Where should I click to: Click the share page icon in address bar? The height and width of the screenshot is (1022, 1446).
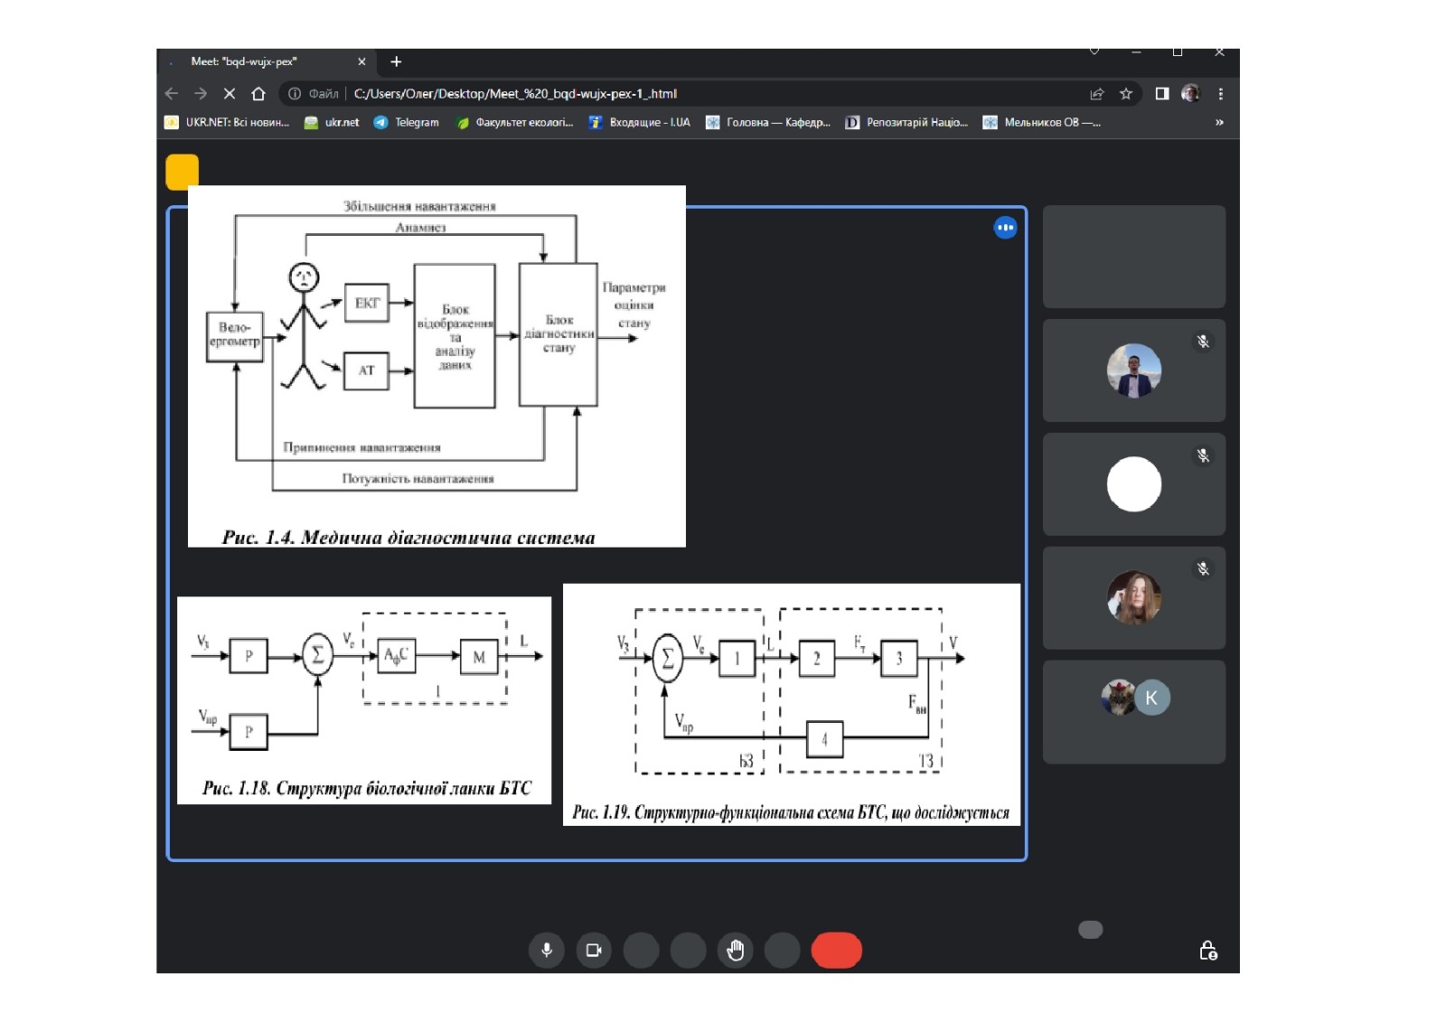[x=1096, y=94]
